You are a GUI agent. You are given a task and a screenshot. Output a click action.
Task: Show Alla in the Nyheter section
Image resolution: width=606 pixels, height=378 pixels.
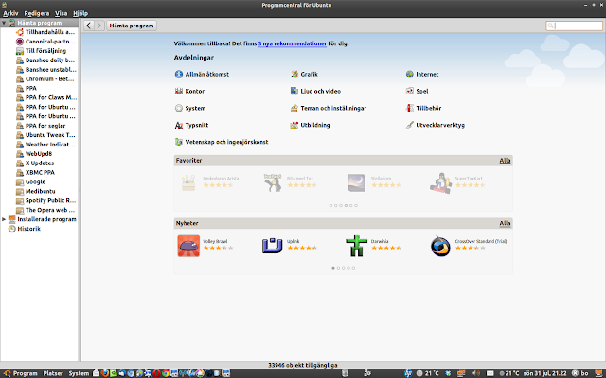pos(505,223)
